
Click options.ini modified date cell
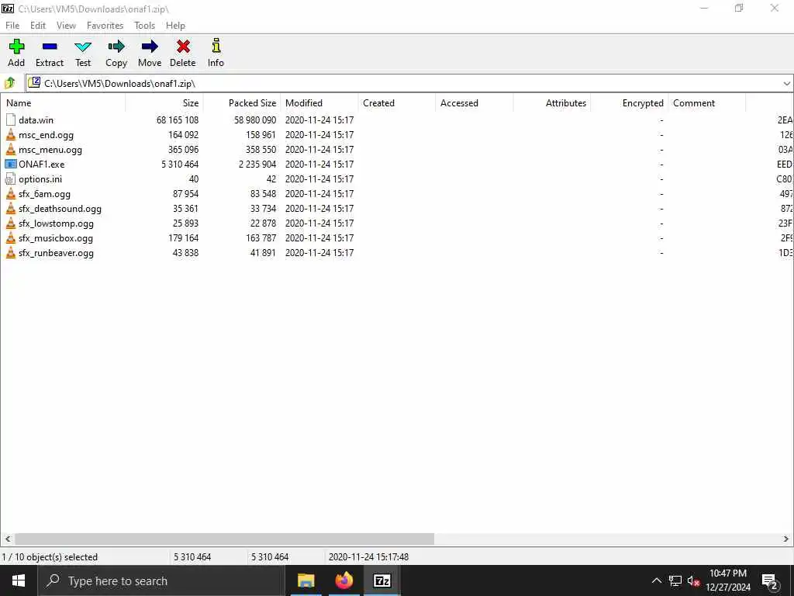[319, 179]
